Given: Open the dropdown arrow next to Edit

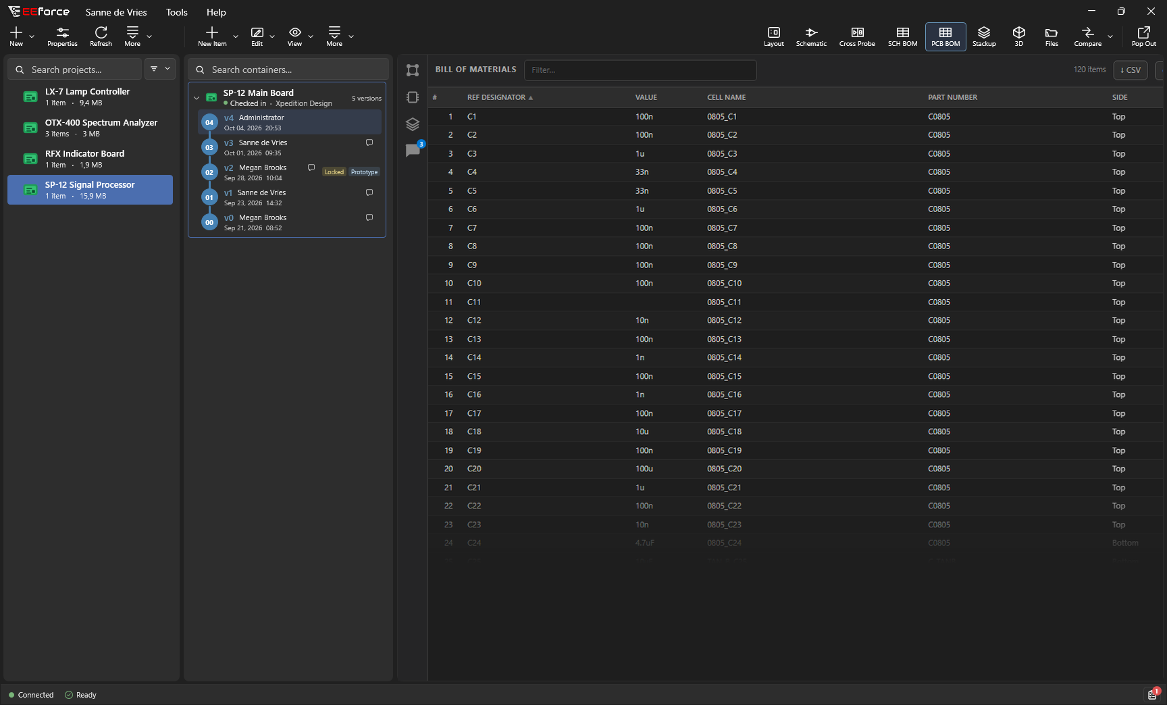Looking at the screenshot, I should 272,36.
